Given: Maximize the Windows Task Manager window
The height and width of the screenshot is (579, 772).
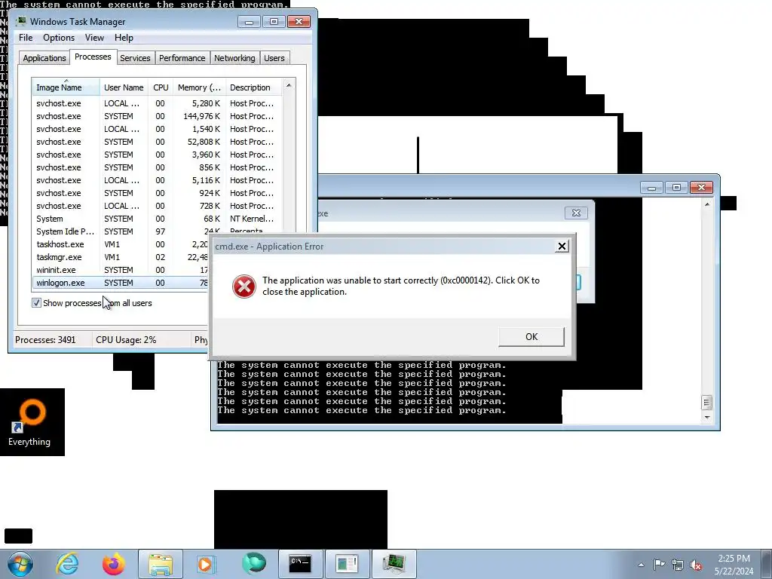Looking at the screenshot, I should [274, 22].
